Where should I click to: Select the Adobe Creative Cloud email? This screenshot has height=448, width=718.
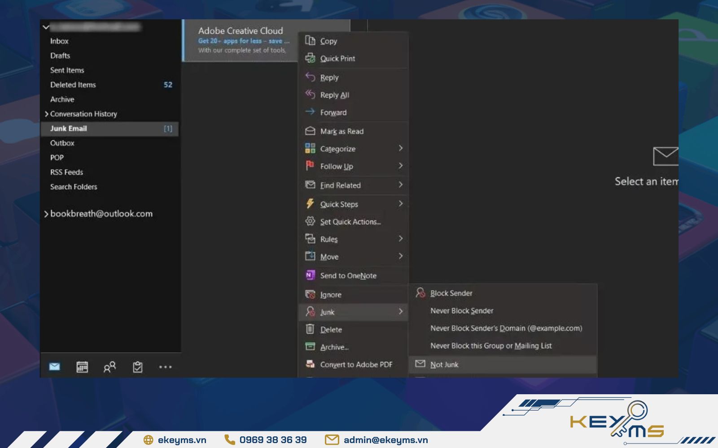241,40
